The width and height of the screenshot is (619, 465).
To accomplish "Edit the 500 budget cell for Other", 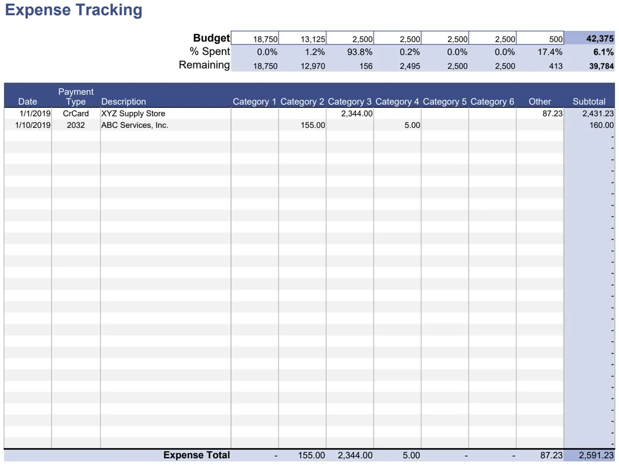I will (x=540, y=38).
